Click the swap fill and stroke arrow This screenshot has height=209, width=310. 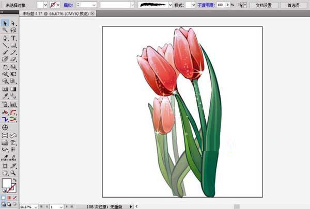14,180
